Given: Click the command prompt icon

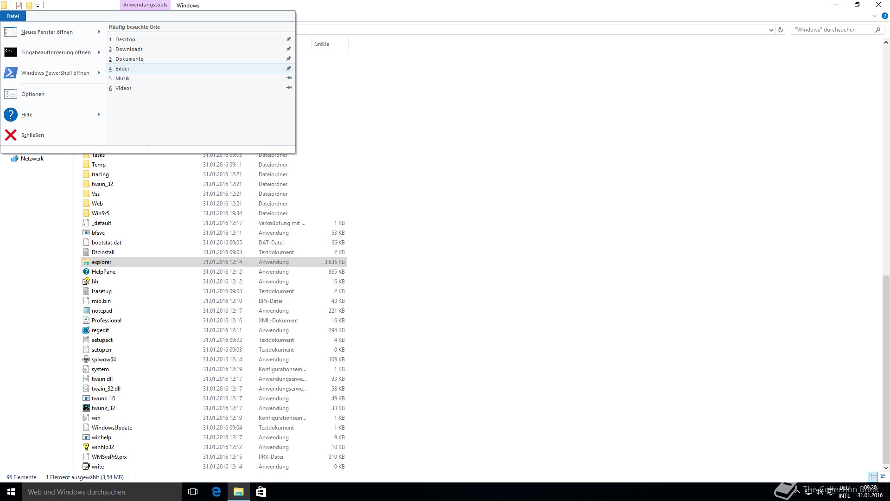Looking at the screenshot, I should click(11, 52).
